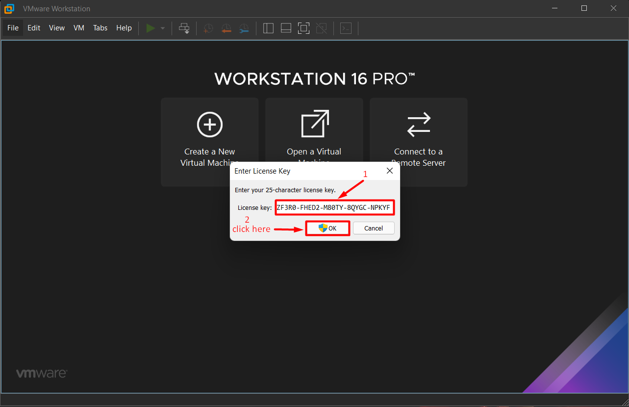Click OK to submit the license key

coord(327,228)
